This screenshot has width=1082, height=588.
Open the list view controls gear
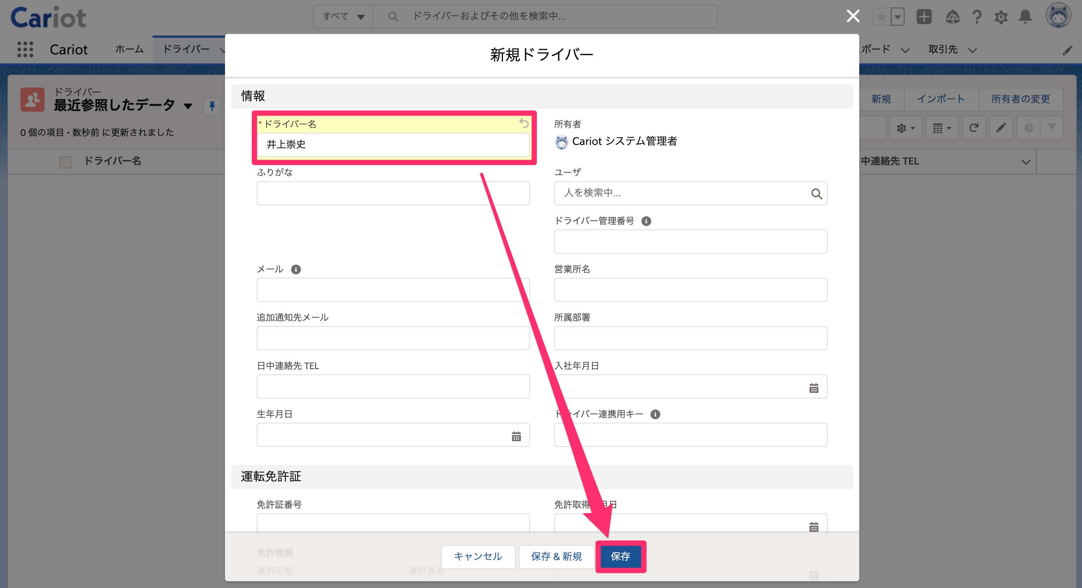tap(906, 128)
